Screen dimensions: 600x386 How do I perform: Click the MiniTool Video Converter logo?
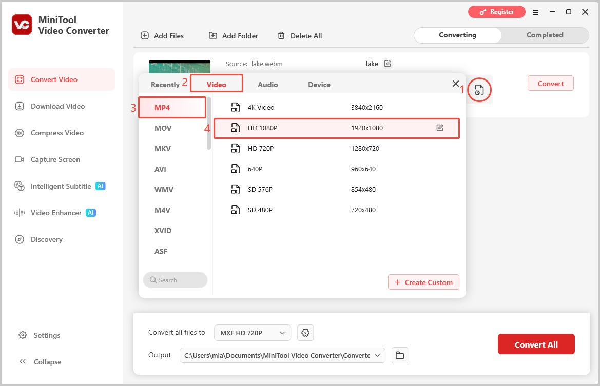pos(22,25)
